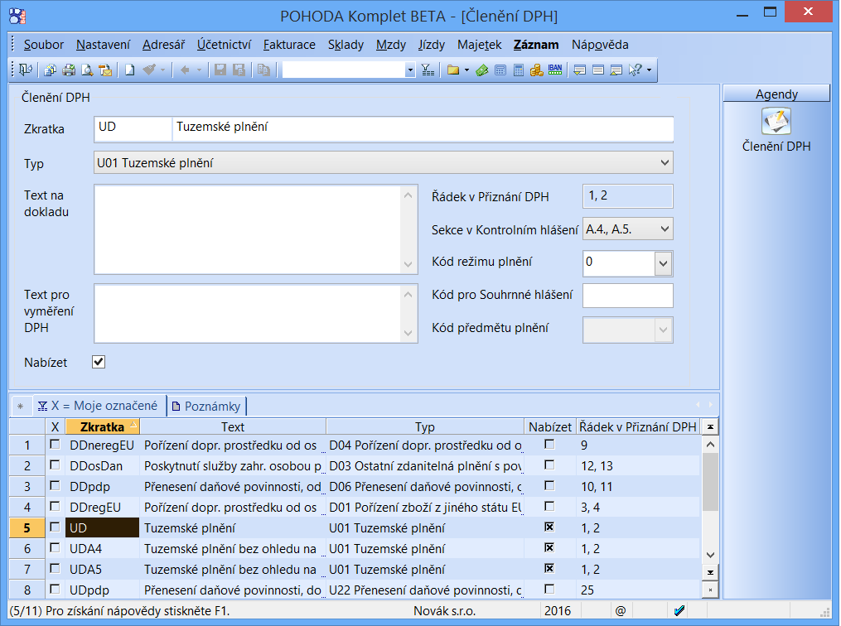The image size is (841, 626).
Task: Click the Řádek v Přiznání DPH column header
Action: point(638,426)
